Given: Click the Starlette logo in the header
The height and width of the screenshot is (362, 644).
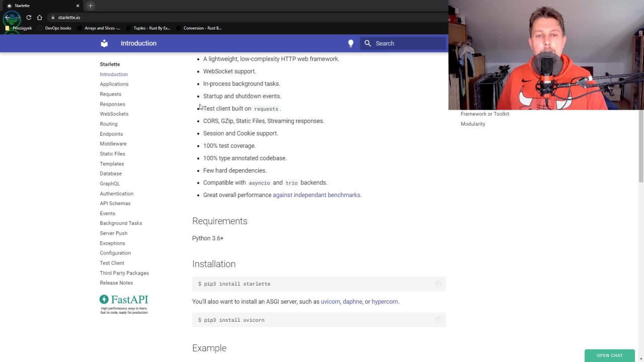Looking at the screenshot, I should coord(104,43).
